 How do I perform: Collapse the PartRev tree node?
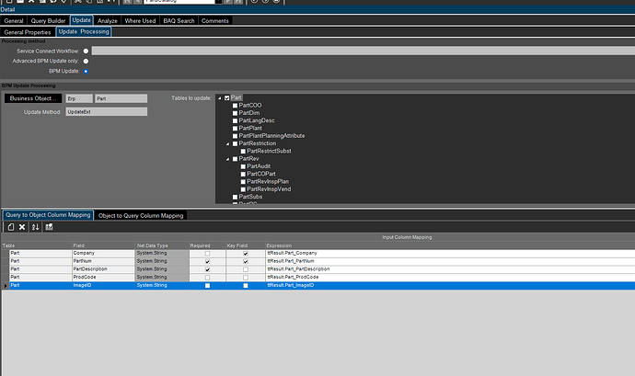point(227,159)
